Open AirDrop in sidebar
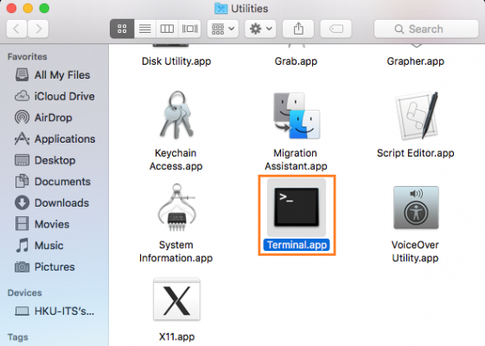 tap(54, 118)
